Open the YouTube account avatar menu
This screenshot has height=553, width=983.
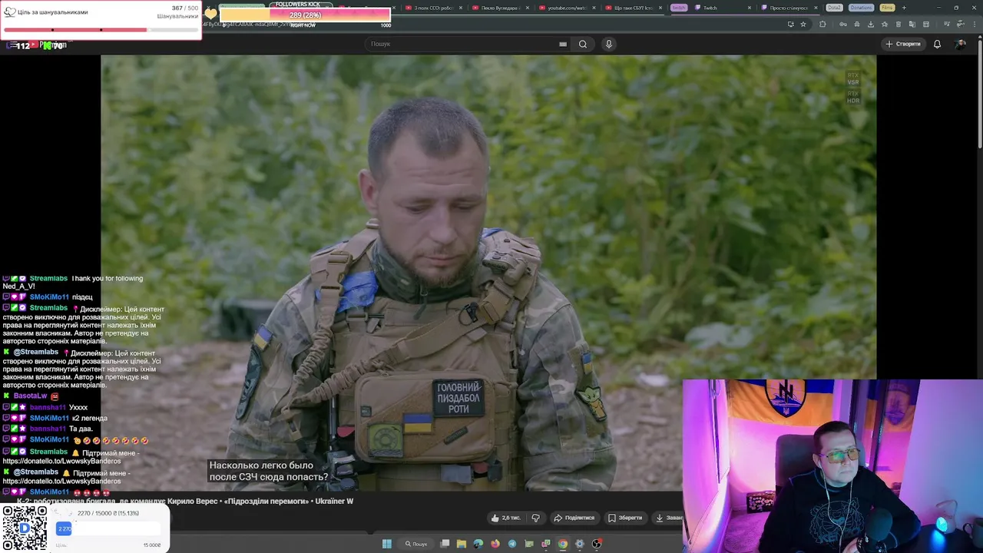click(x=960, y=44)
